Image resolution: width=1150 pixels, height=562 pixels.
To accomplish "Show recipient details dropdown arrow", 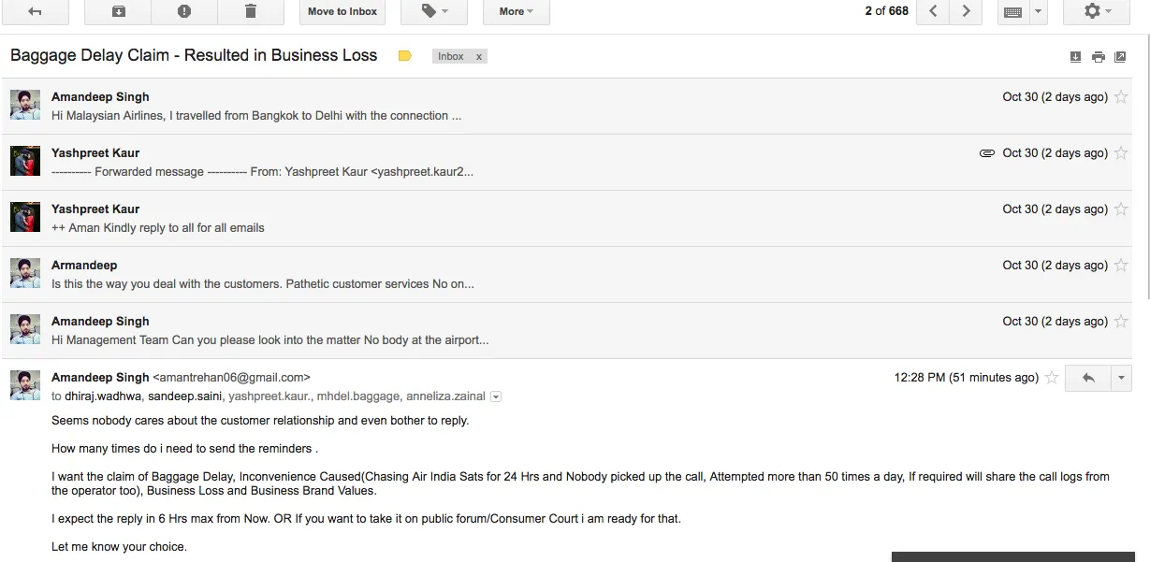I will coord(496,396).
